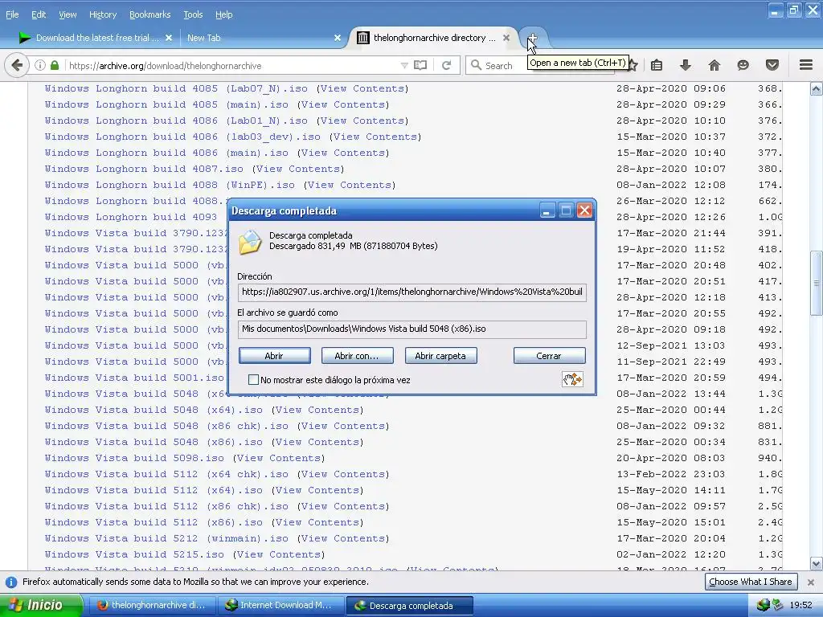Screen dimensions: 823x617
Task: Open the Firefox hamburger menu
Action: coord(806,65)
